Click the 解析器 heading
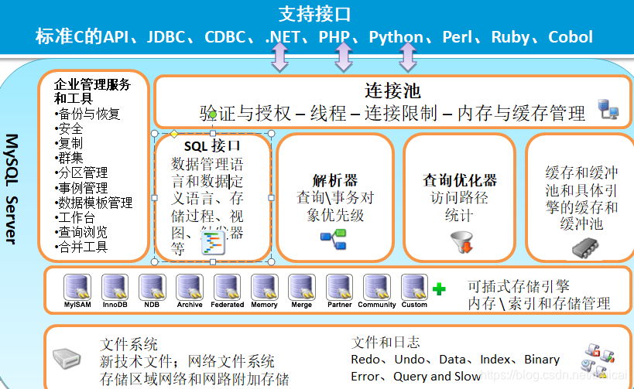The image size is (634, 389). 335,180
